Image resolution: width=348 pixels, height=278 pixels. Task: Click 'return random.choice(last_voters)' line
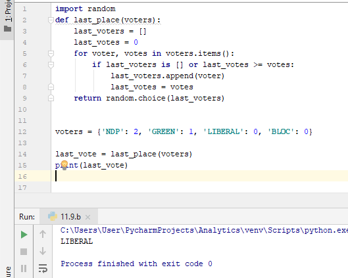click(149, 98)
